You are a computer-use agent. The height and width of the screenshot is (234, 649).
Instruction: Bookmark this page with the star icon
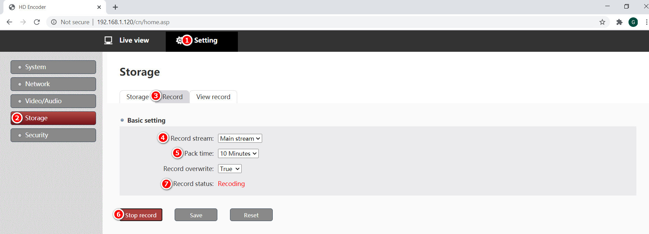[x=602, y=22]
